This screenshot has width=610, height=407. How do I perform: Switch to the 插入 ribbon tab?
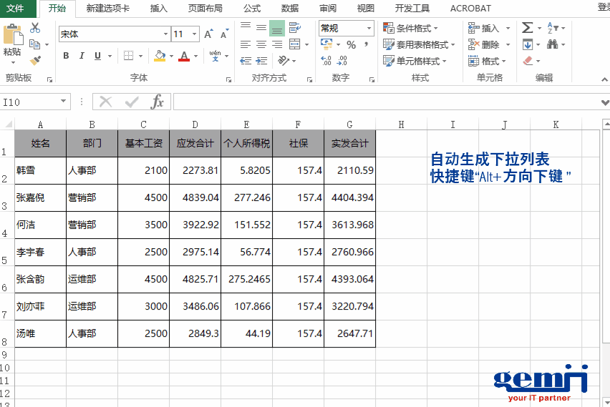(159, 9)
